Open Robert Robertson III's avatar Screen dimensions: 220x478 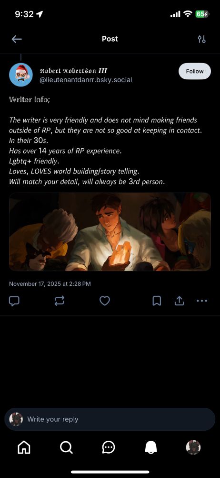[20, 75]
